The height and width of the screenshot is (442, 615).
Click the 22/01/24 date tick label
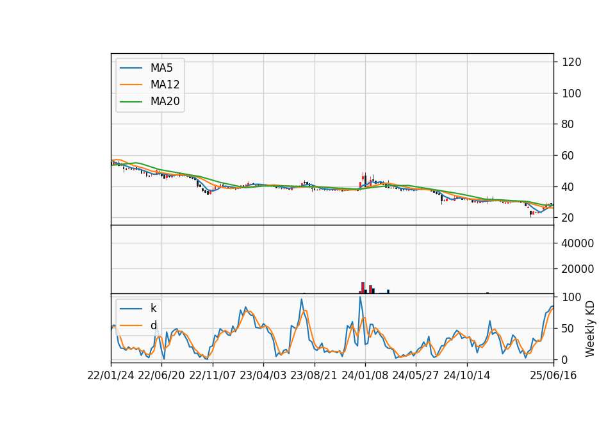(111, 376)
